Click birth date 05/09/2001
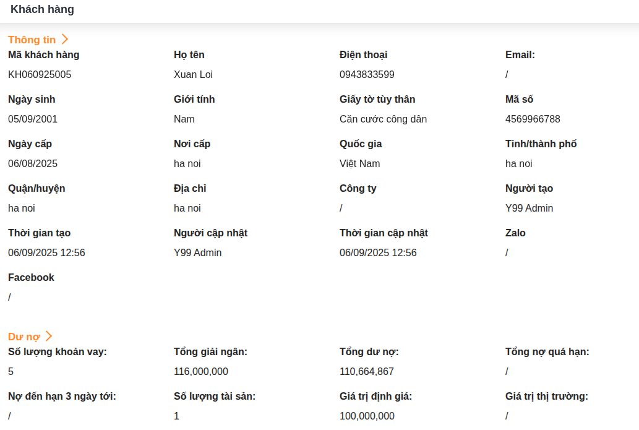The width and height of the screenshot is (639, 430). tap(33, 119)
